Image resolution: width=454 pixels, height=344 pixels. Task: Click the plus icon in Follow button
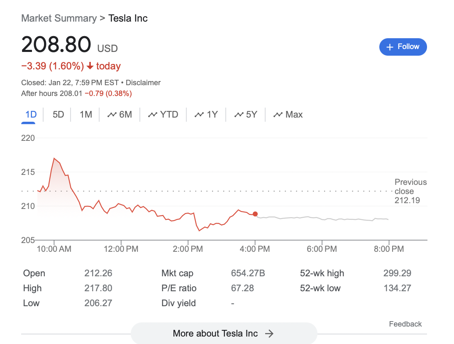390,47
